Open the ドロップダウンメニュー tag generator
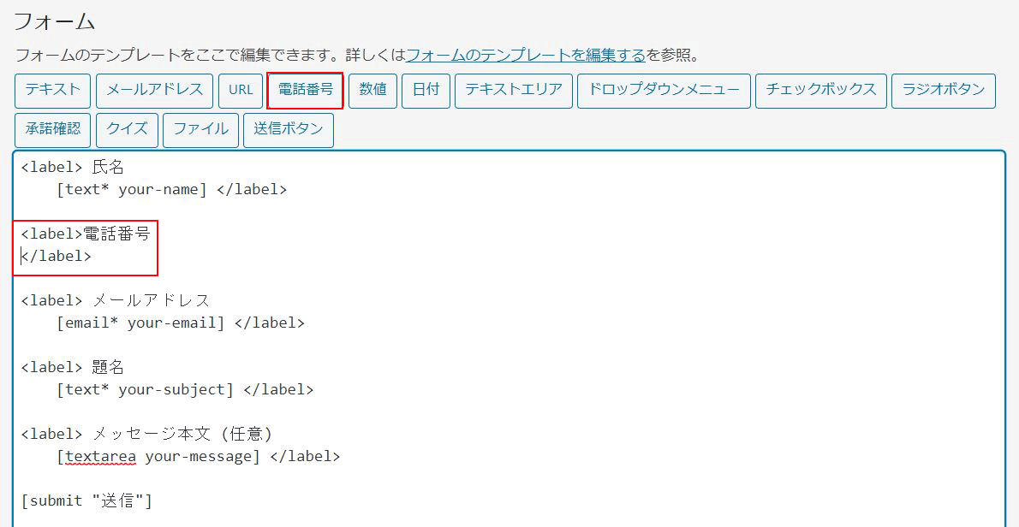1019x527 pixels. 664,91
